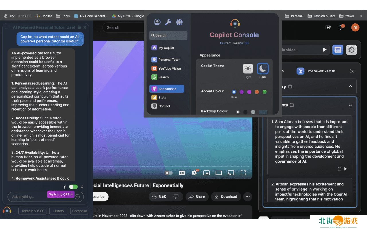This screenshot has height=229, width=367.
Task: Click the Download button below video
Action: 226,197
